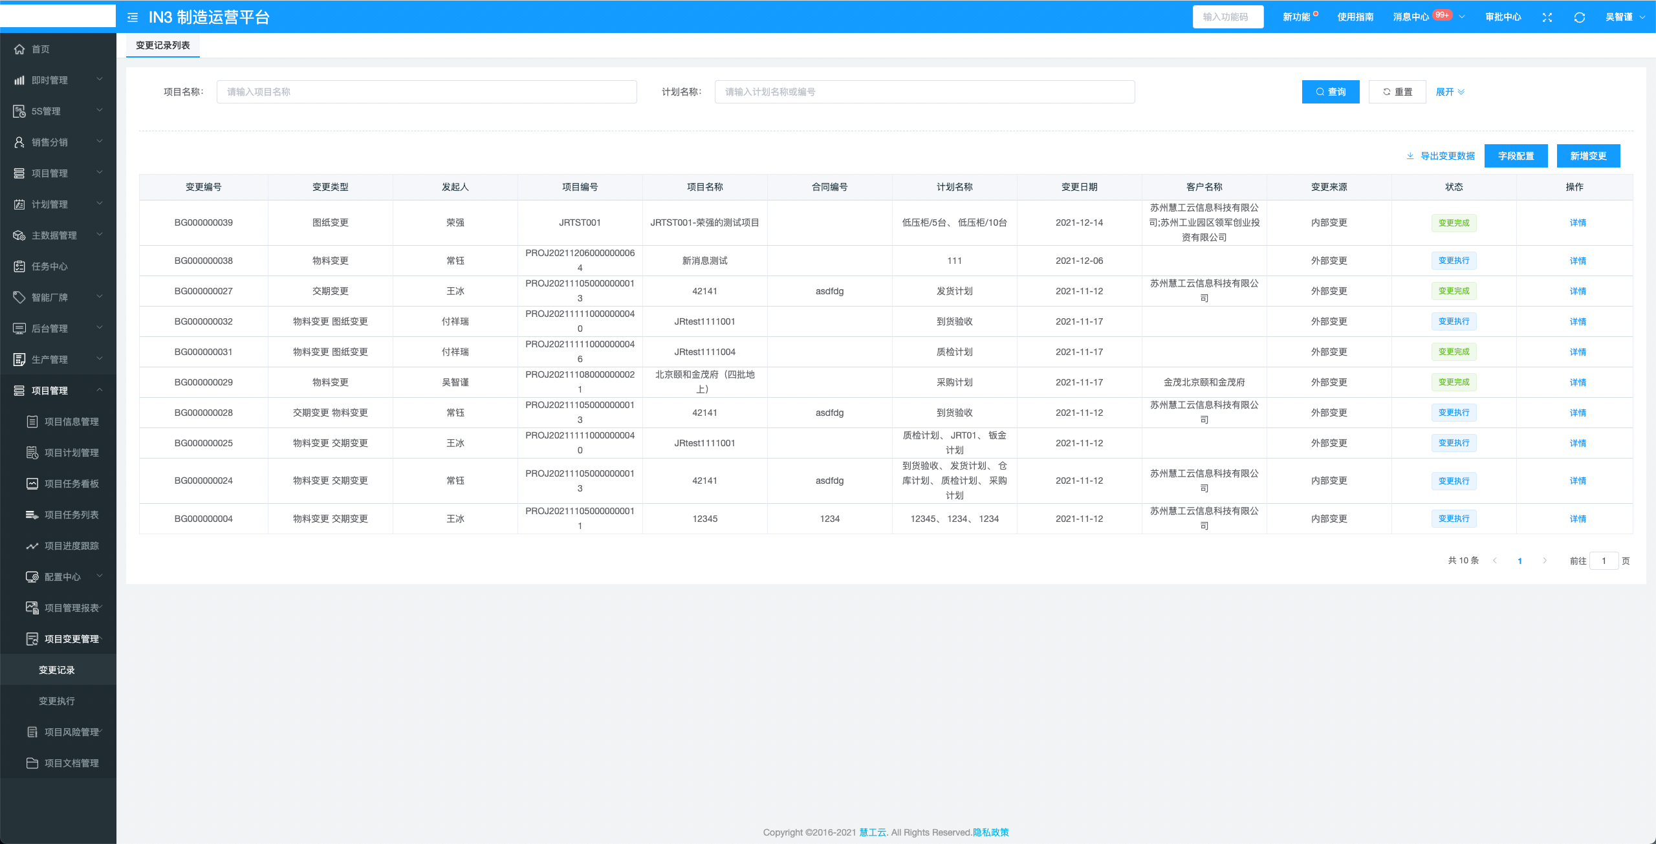The width and height of the screenshot is (1656, 844).
Task: Click the 5S管理 sidebar icon
Action: [x=19, y=111]
